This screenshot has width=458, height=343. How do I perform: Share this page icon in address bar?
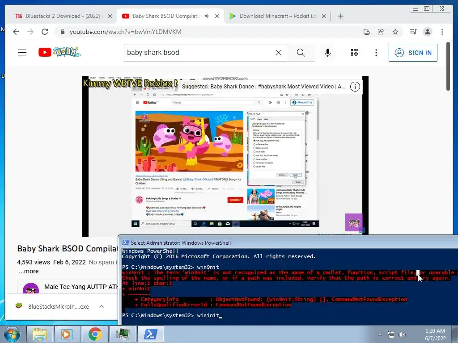[381, 32]
